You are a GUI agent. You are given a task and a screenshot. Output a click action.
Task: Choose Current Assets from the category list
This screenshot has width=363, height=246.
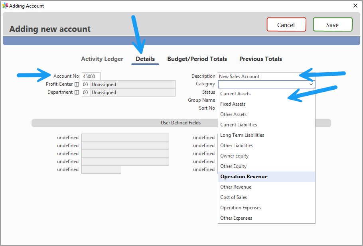point(266,94)
